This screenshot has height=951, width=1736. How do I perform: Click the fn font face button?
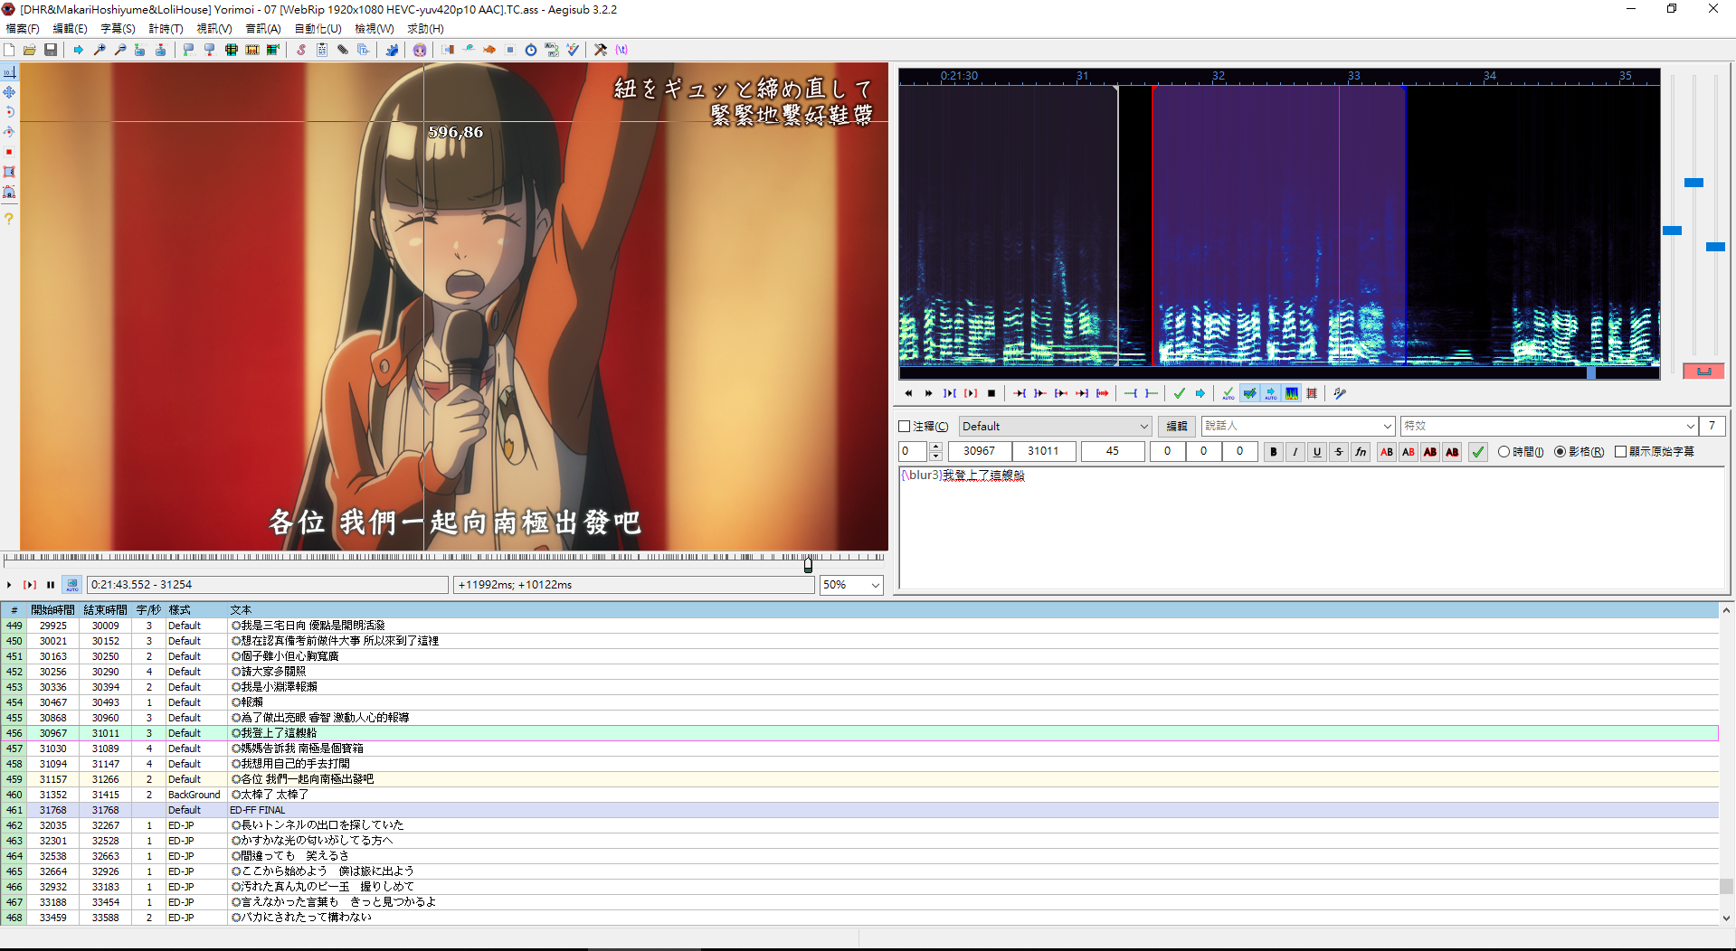click(x=1361, y=452)
